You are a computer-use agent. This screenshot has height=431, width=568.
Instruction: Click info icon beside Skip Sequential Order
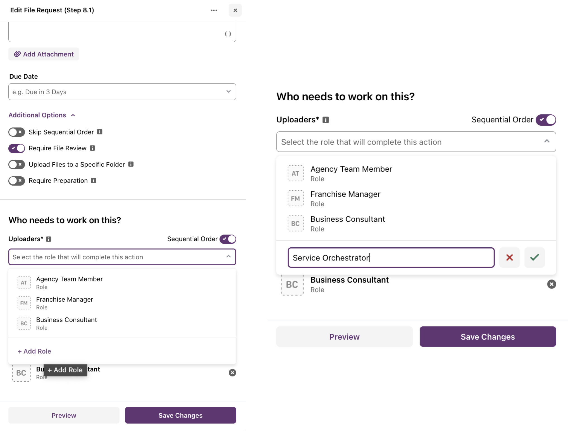(100, 132)
